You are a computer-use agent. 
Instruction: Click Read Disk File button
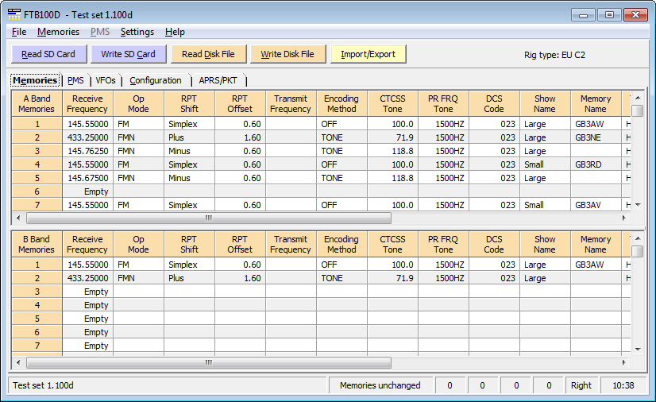208,54
